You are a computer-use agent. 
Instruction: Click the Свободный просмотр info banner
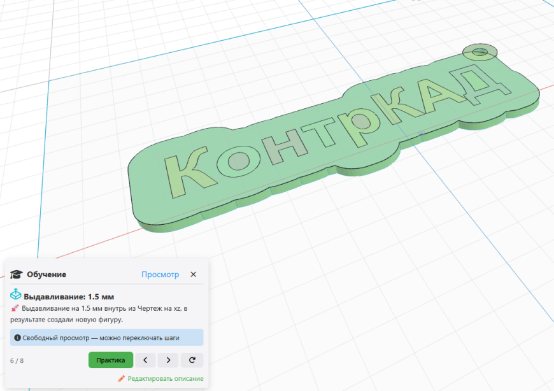point(107,338)
